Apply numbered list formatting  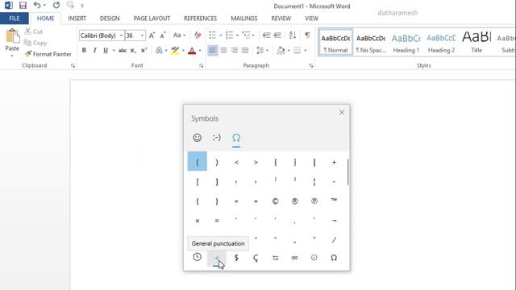229,35
